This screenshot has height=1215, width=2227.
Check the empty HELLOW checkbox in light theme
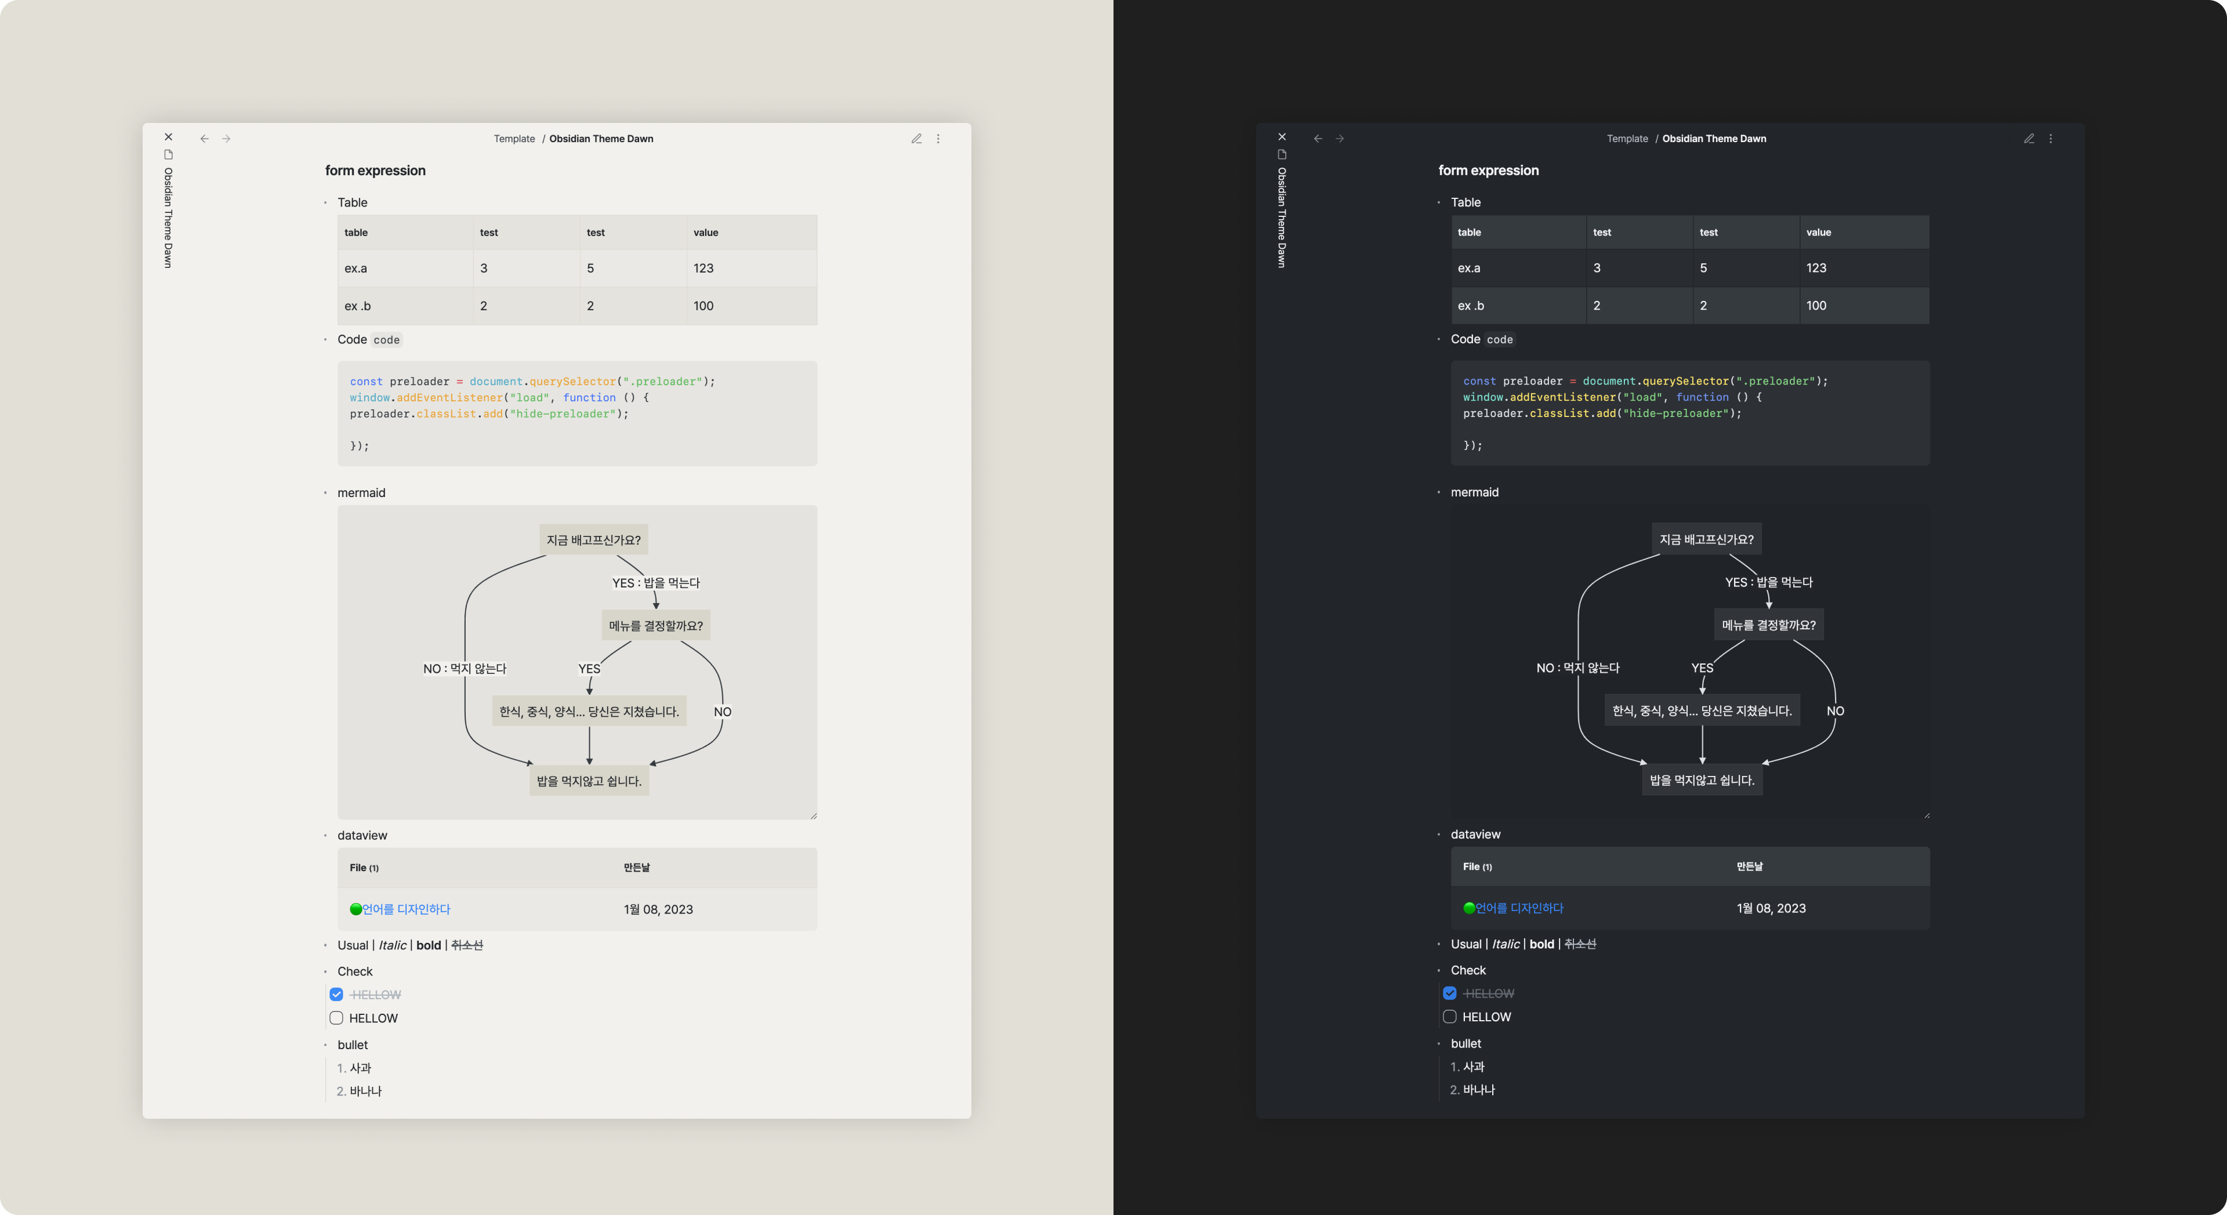(x=336, y=1018)
